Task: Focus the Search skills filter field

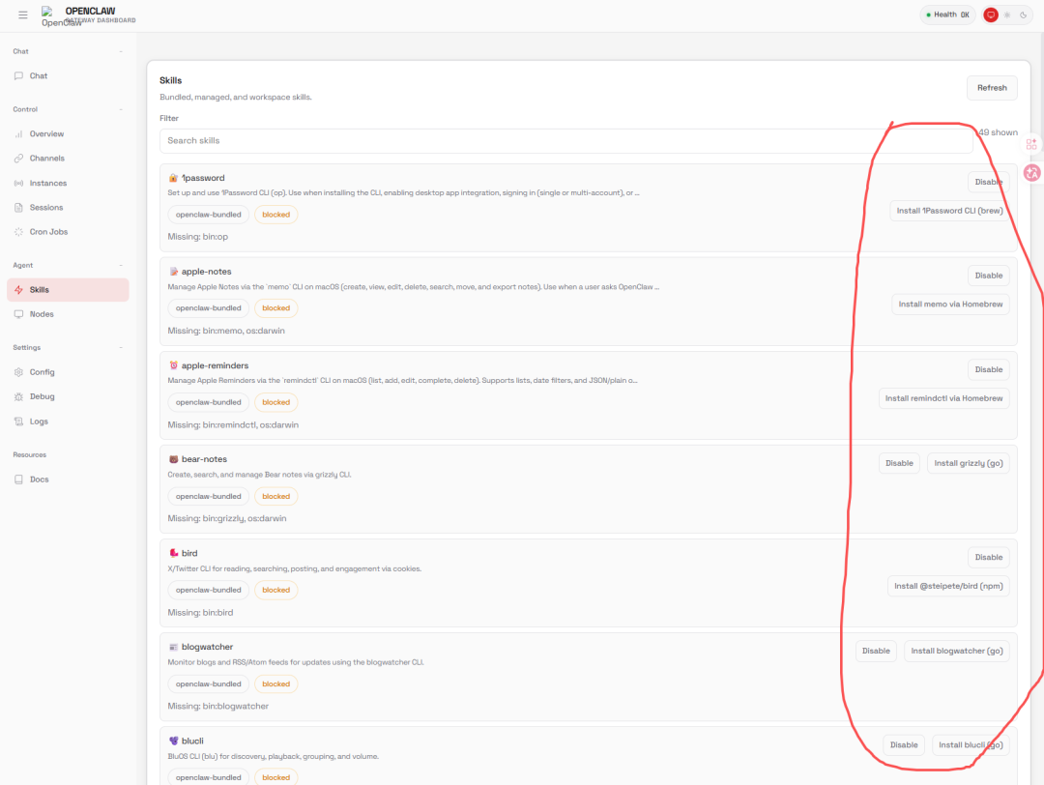Action: pyautogui.click(x=565, y=141)
